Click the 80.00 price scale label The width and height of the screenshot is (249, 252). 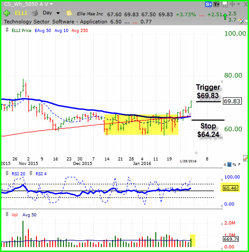[x=233, y=75]
